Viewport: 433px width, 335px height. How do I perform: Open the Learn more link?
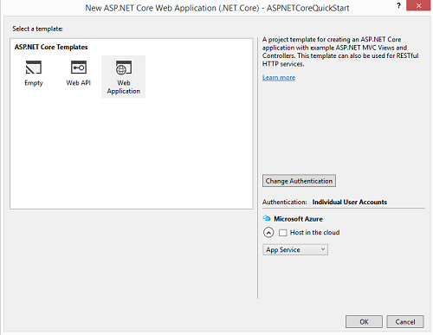point(279,78)
